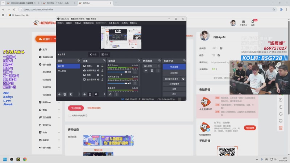Open the 转场特效 transition type dropdown
The height and width of the screenshot is (163, 290).
pos(152,66)
